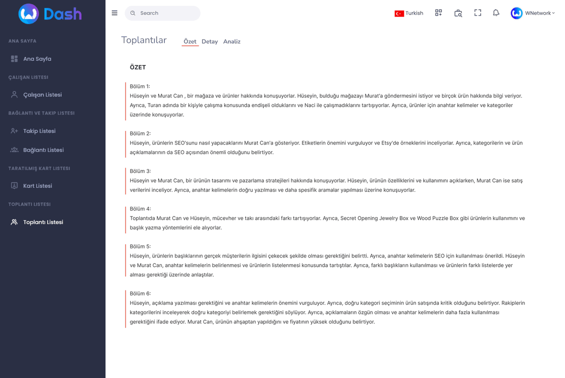
Task: Click the WNetwork avatar icon
Action: (x=517, y=13)
